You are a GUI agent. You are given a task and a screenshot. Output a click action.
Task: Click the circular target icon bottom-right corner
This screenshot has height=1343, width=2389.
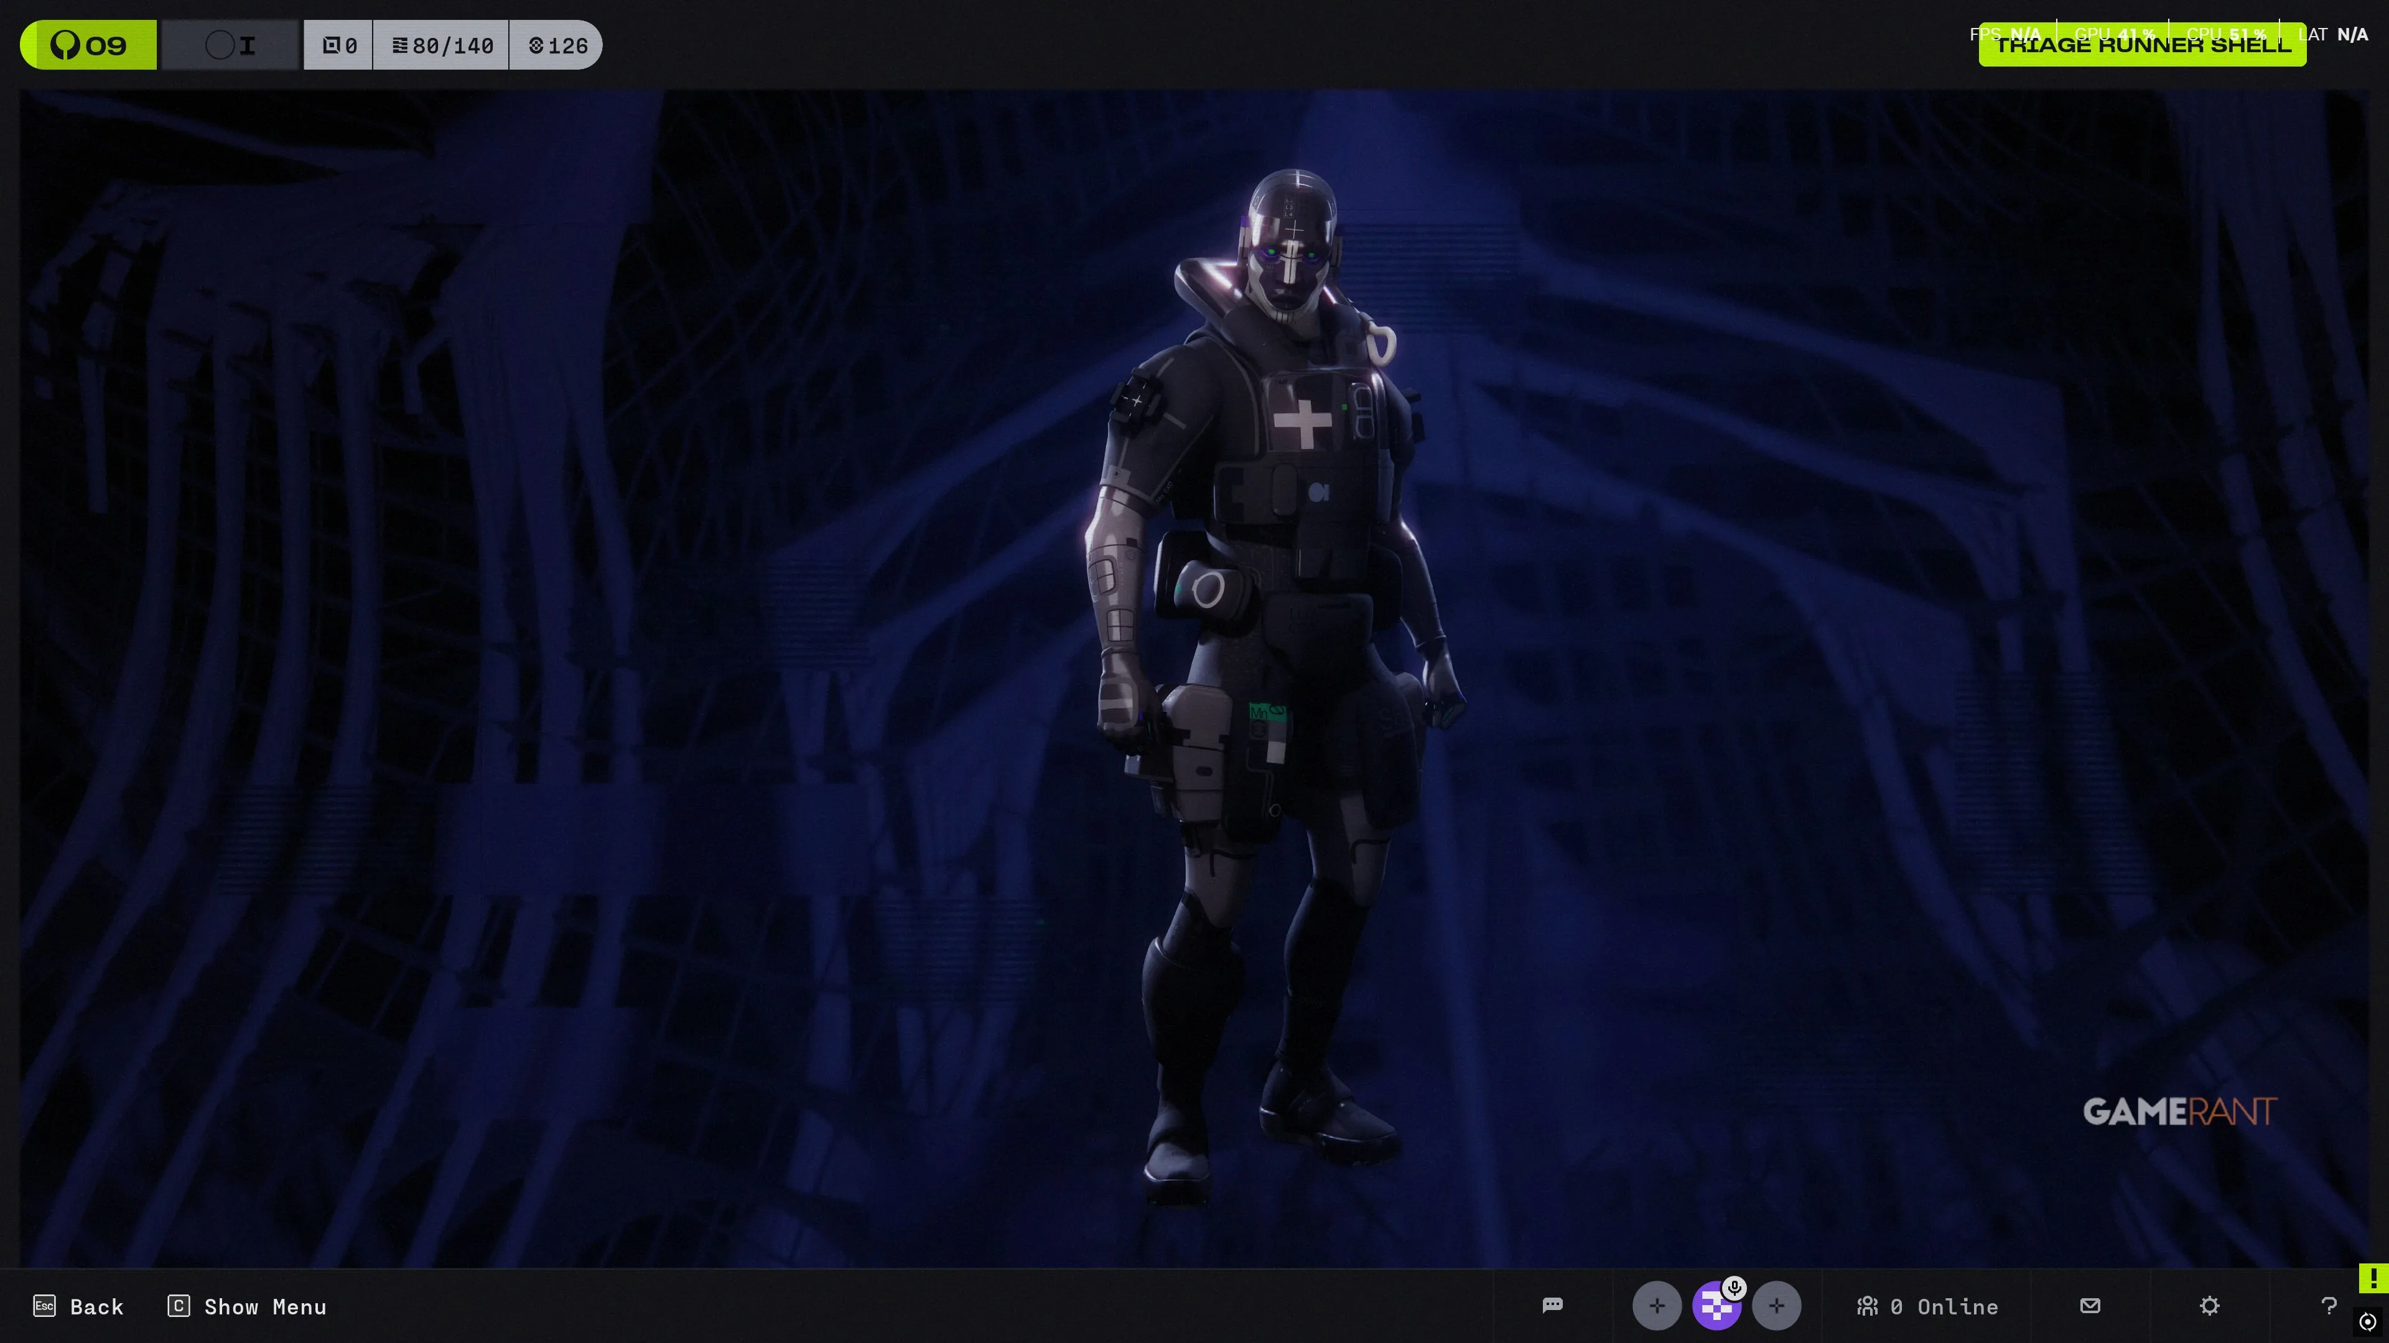2368,1321
